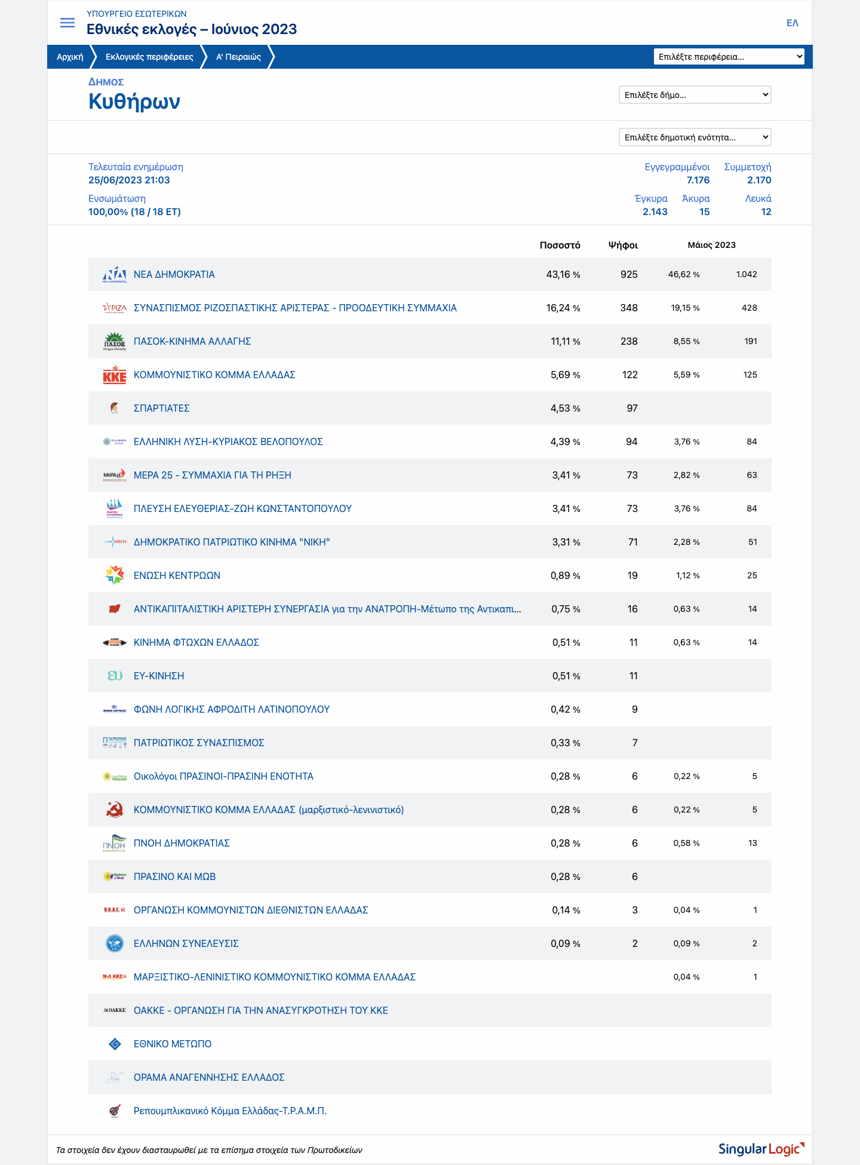Click the red KKE party logo
The height and width of the screenshot is (1165, 860).
point(114,375)
